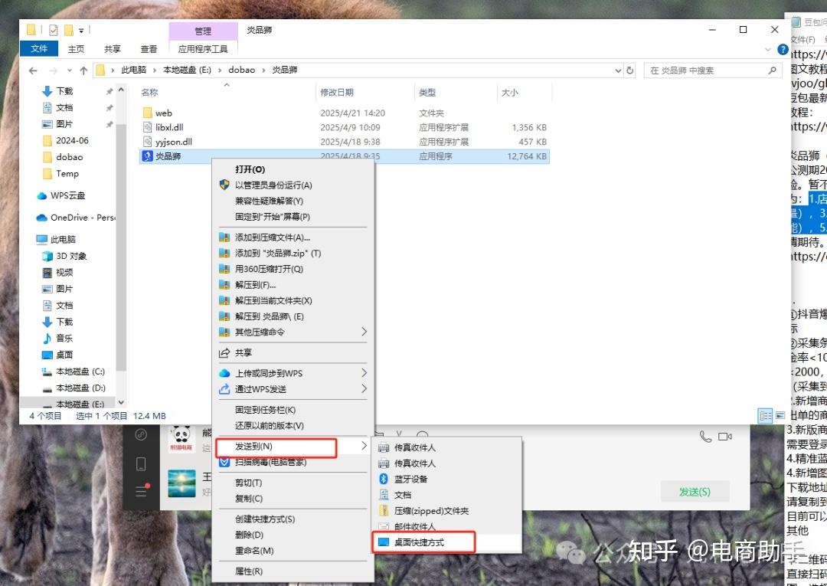This screenshot has height=586, width=827.
Task: Click the phone call icon in chat
Action: (705, 437)
